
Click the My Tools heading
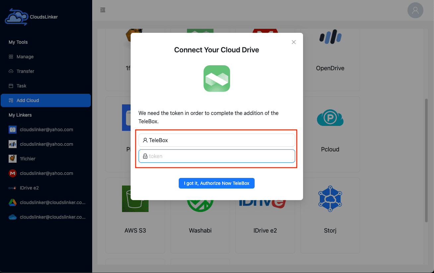coord(18,42)
